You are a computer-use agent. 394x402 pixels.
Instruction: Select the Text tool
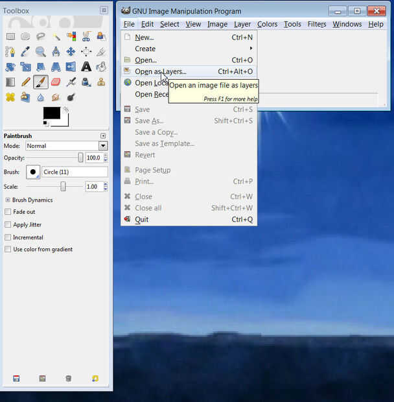tap(86, 67)
